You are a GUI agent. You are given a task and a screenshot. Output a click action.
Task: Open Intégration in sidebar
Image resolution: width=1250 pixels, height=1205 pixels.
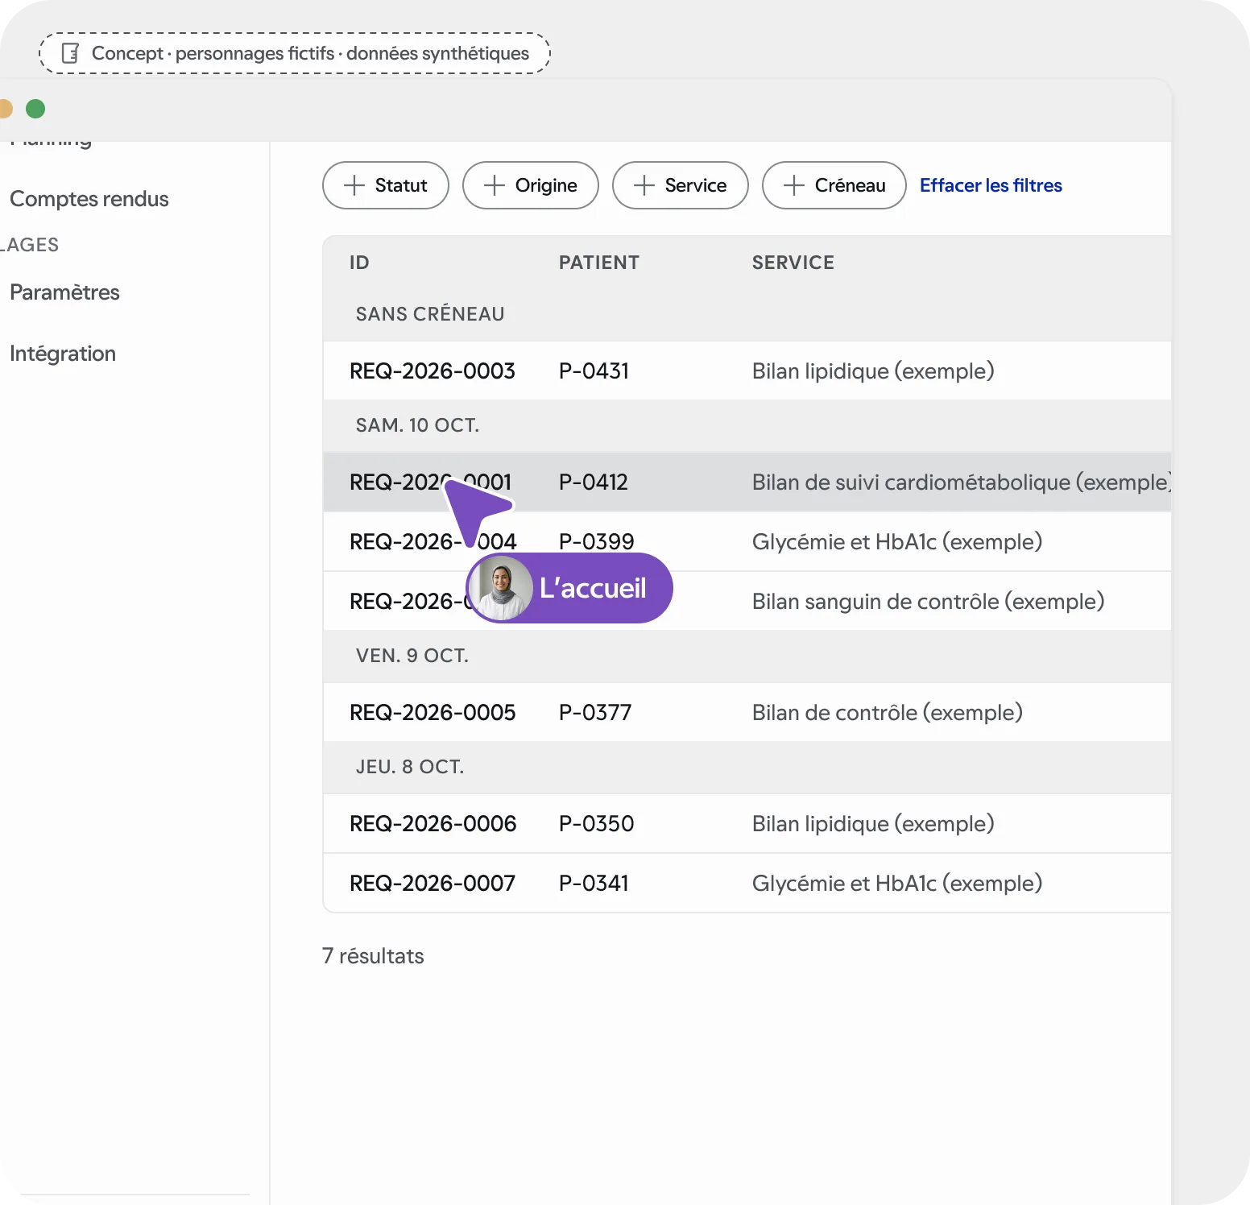pyautogui.click(x=63, y=354)
